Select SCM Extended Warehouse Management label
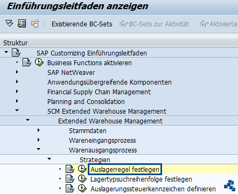Screen dimensions: 238x194 pyautogui.click(x=107, y=112)
